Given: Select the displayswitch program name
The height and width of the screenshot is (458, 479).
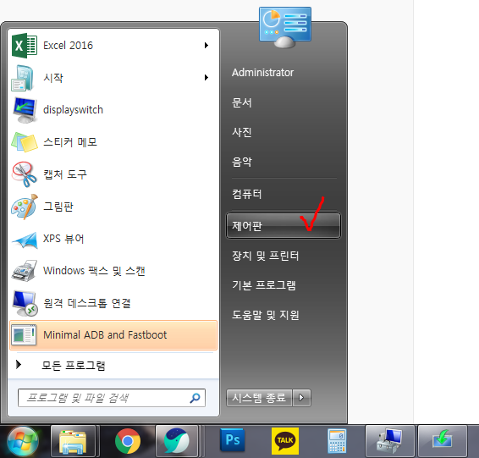Looking at the screenshot, I should pyautogui.click(x=73, y=110).
